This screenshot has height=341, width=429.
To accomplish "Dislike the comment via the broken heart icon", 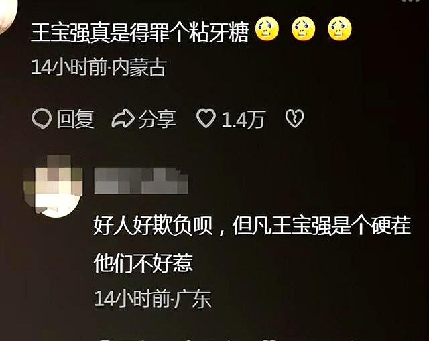I will coord(294,119).
